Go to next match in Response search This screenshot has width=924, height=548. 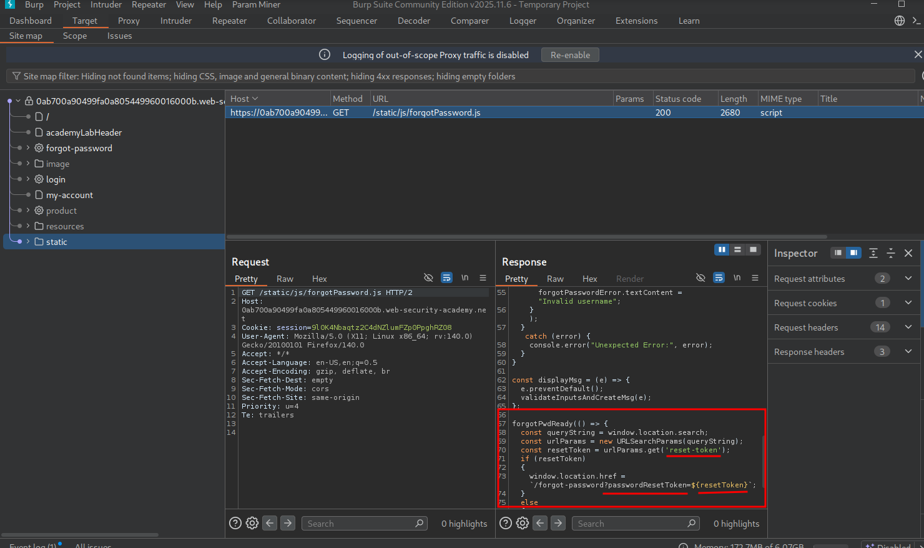pos(558,523)
